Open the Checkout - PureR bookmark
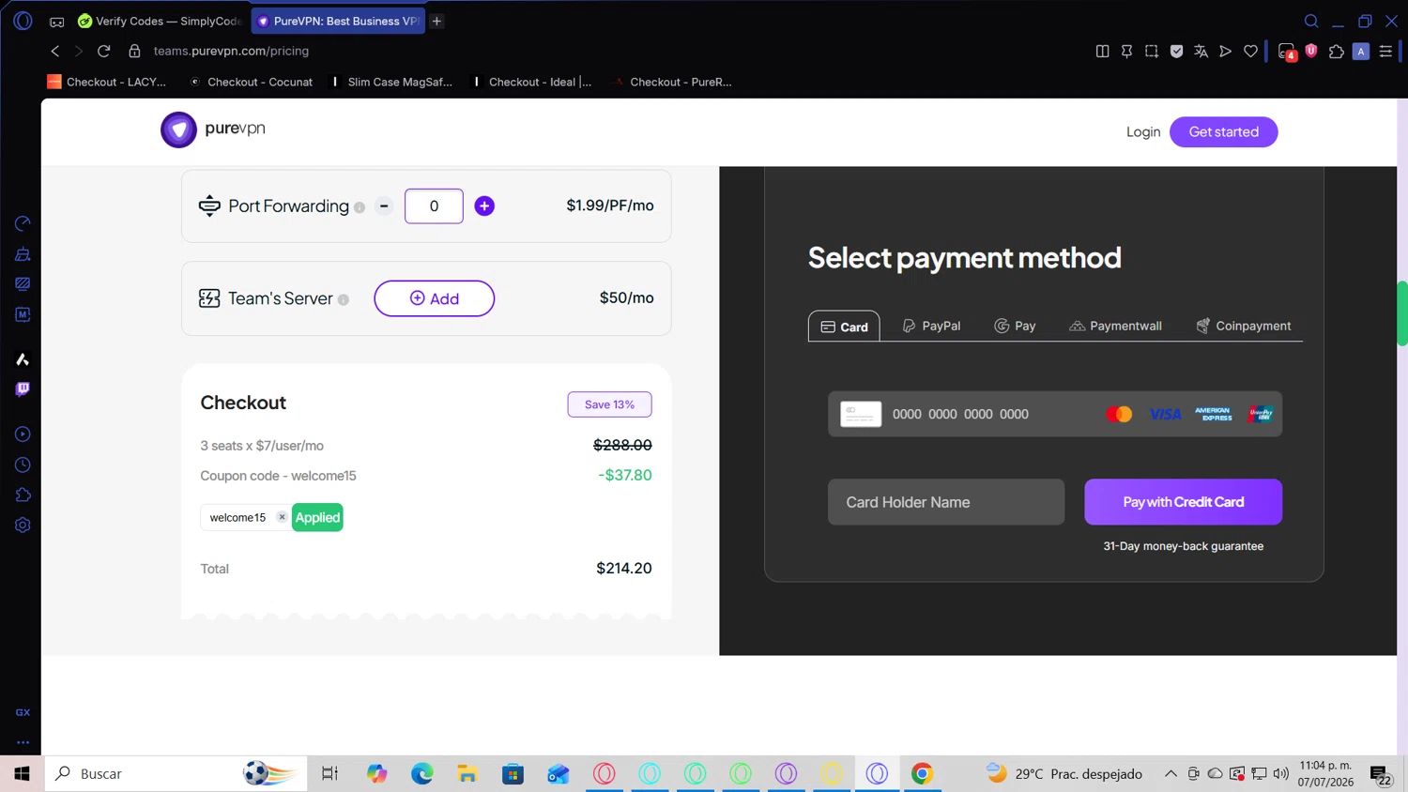Screen dimensions: 1408x792 click(672, 82)
